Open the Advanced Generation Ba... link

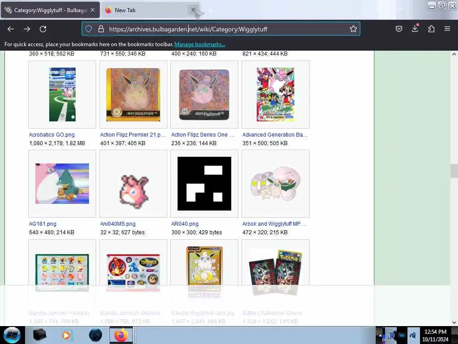tap(275, 134)
